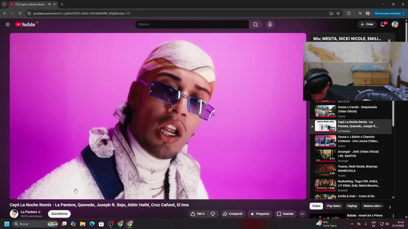Image resolution: width=408 pixels, height=229 pixels.
Task: Go back in browser history
Action: pyautogui.click(x=4, y=13)
